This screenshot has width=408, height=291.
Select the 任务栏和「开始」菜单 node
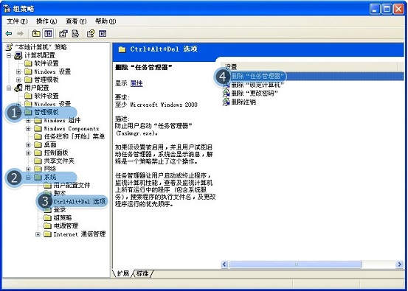[x=75, y=136]
